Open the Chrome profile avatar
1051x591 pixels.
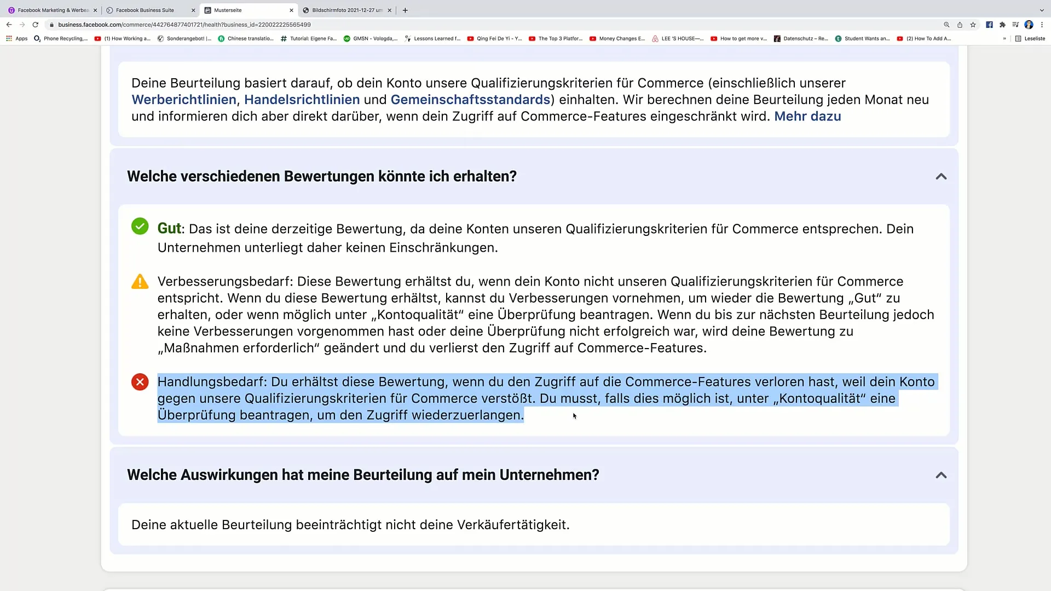coord(1029,25)
